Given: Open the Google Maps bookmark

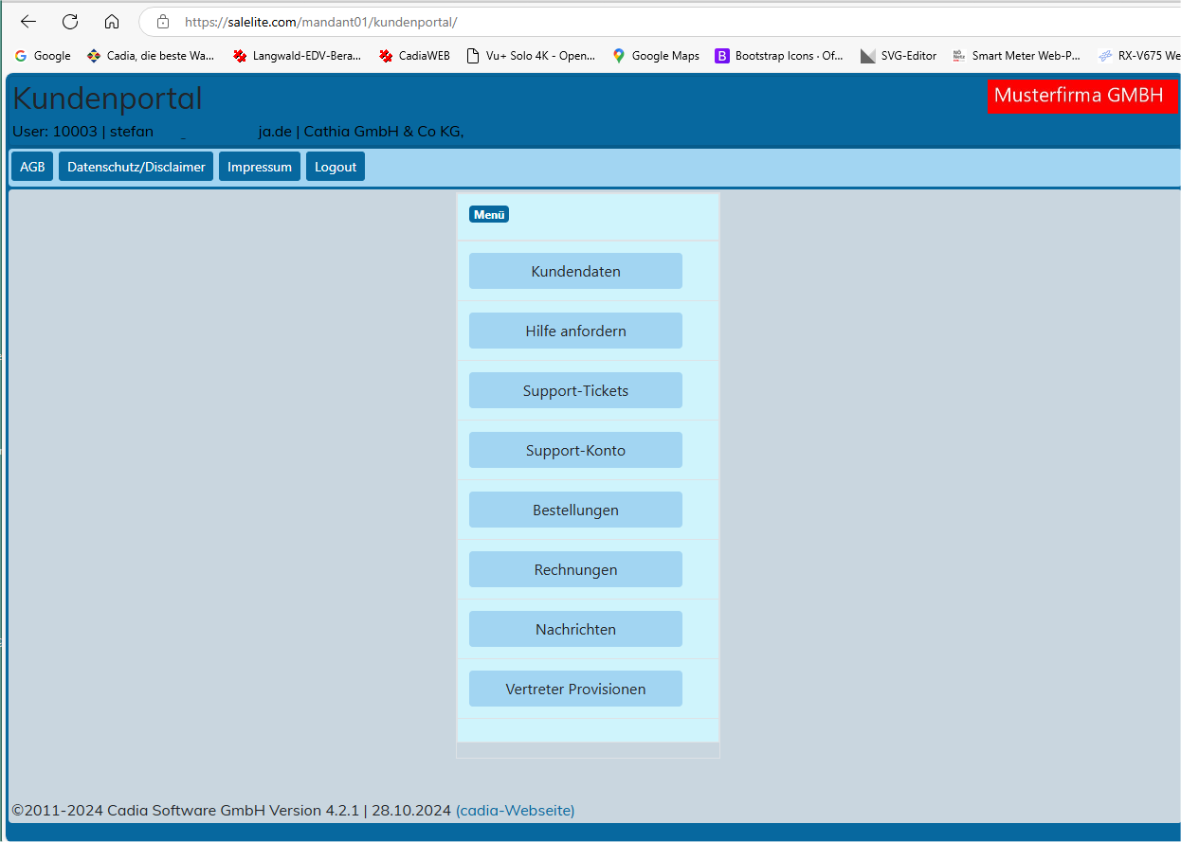Looking at the screenshot, I should 656,56.
